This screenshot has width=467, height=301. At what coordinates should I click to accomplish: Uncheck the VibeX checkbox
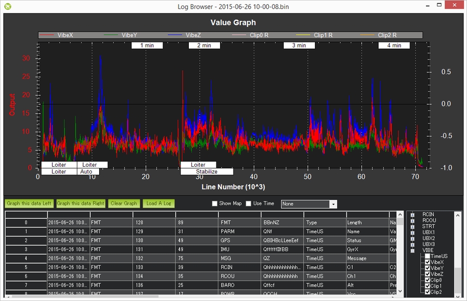pos(427,262)
